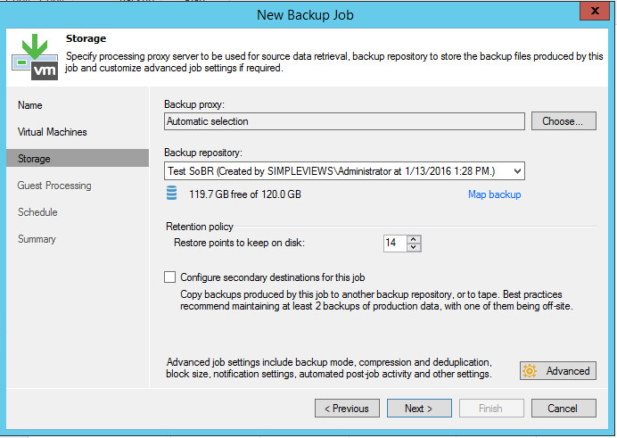617x438 pixels.
Task: Click the gear icon on Advanced button
Action: pos(530,371)
